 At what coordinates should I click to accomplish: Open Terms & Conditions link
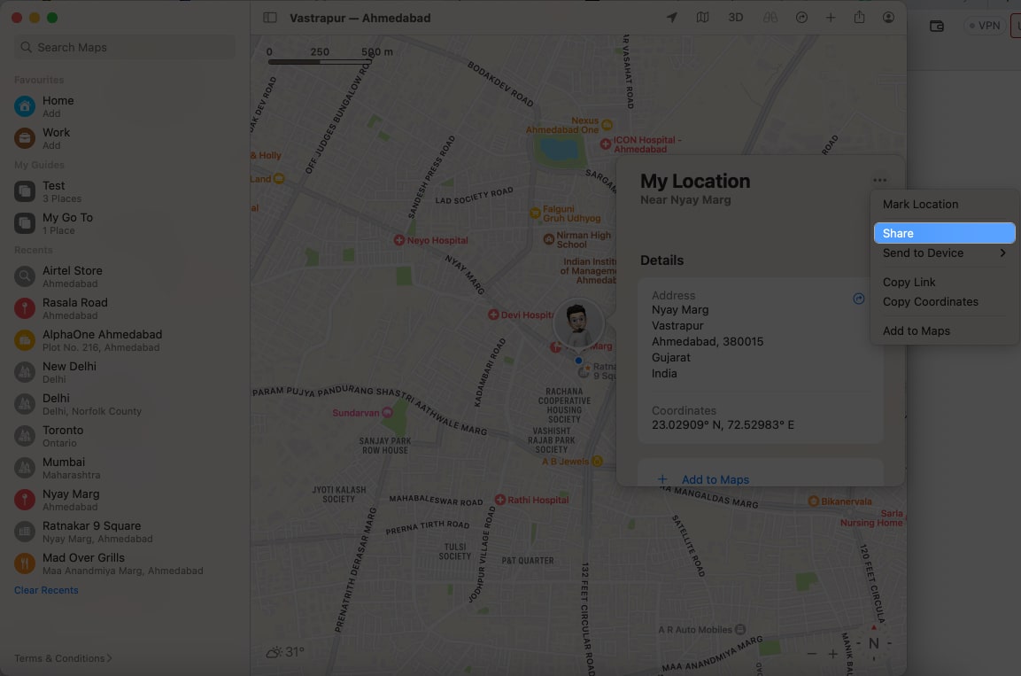point(63,658)
